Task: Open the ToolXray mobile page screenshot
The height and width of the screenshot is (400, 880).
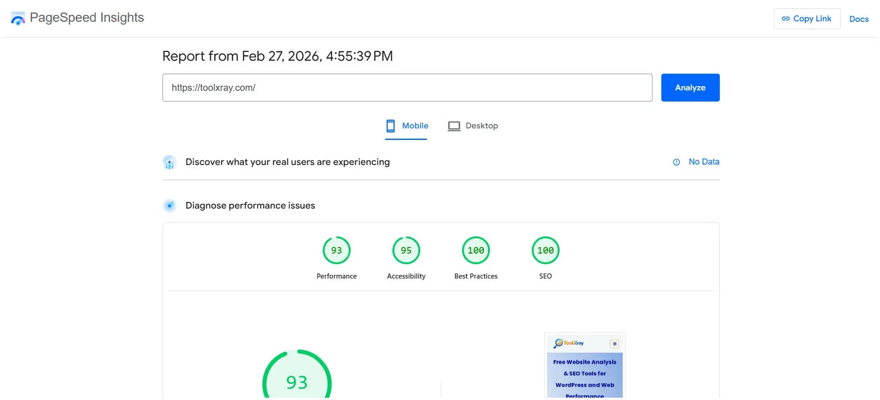Action: tap(585, 365)
